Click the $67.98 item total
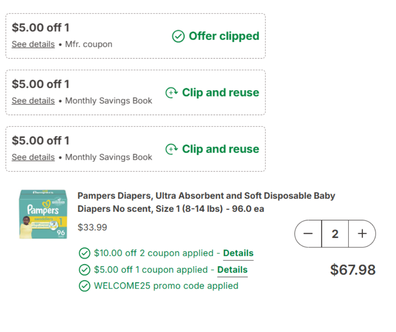Image resolution: width=396 pixels, height=332 pixels. point(353,270)
